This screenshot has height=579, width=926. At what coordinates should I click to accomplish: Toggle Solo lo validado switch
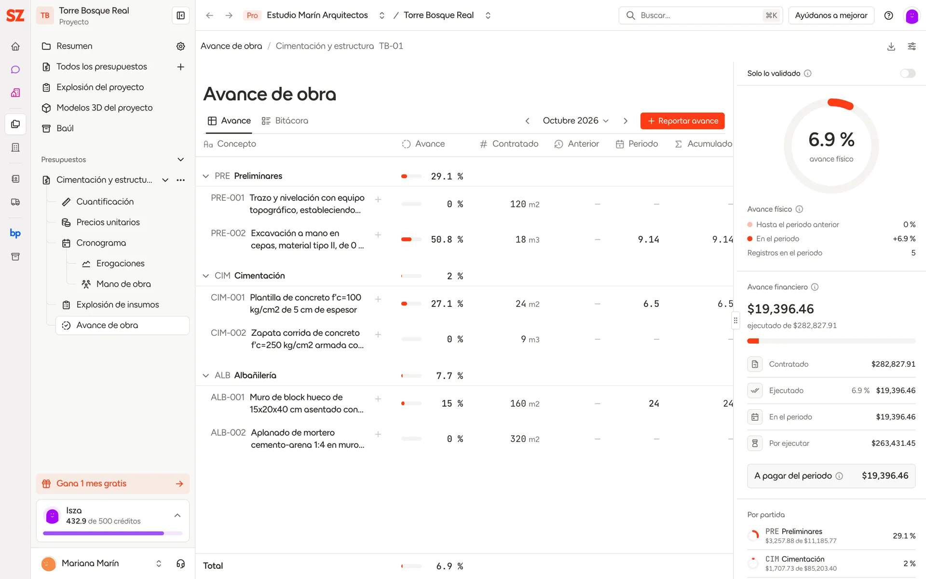tap(908, 73)
